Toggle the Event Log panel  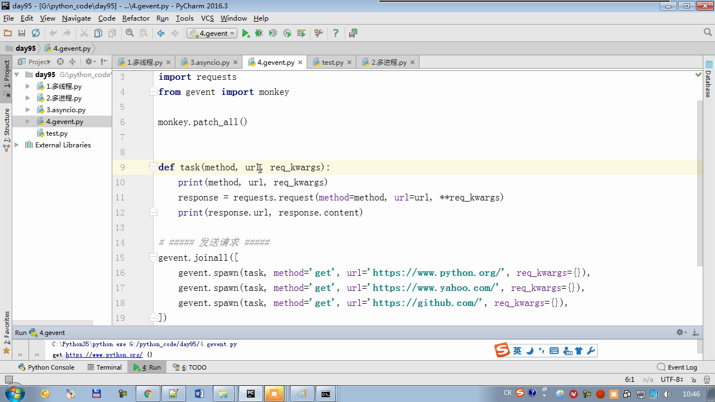[x=677, y=367]
